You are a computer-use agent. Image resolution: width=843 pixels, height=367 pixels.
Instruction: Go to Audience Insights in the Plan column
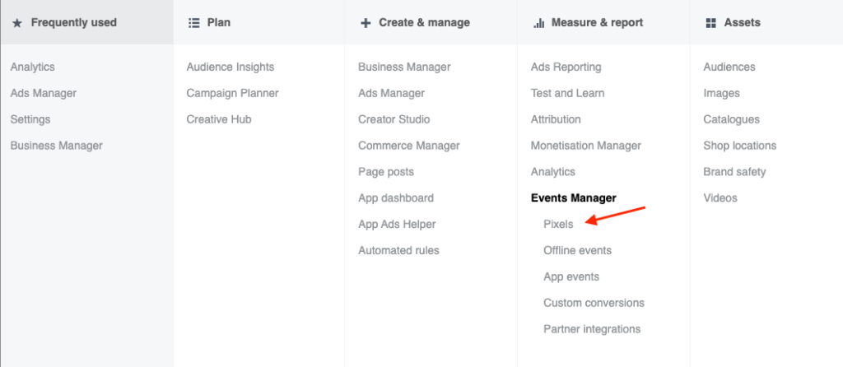231,67
